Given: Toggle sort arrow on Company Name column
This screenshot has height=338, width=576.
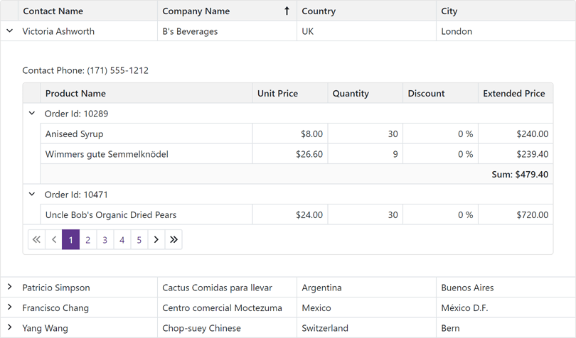Looking at the screenshot, I should [x=287, y=11].
